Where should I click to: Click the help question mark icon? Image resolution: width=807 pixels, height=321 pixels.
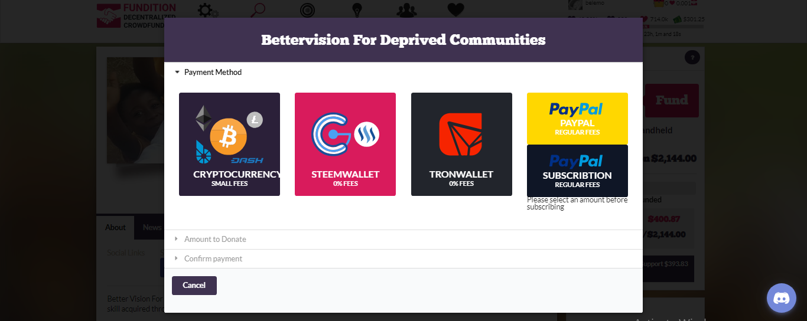[x=692, y=57]
